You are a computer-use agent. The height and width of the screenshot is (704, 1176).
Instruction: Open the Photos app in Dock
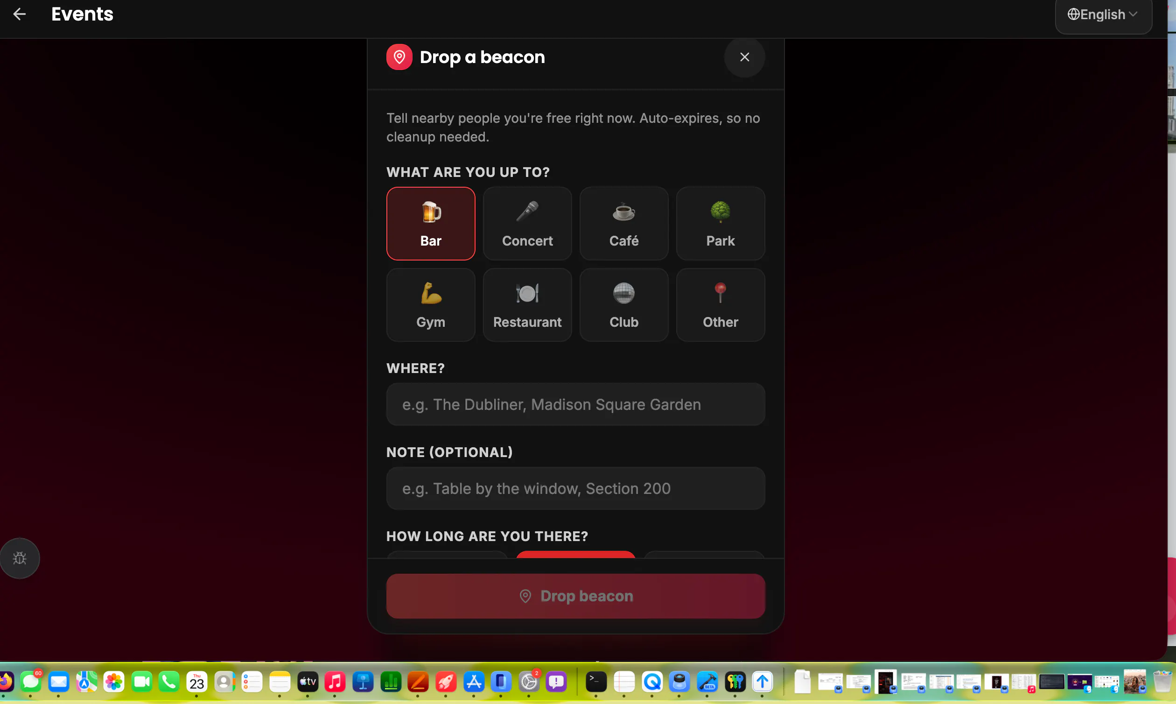point(114,683)
